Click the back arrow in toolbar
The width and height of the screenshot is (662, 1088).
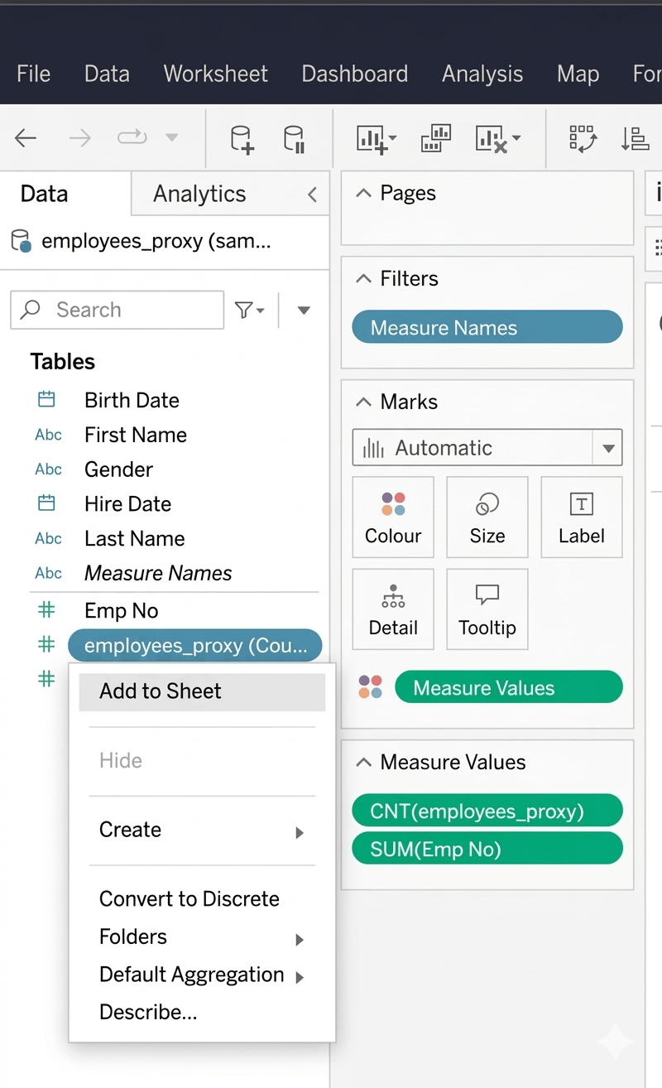(26, 138)
